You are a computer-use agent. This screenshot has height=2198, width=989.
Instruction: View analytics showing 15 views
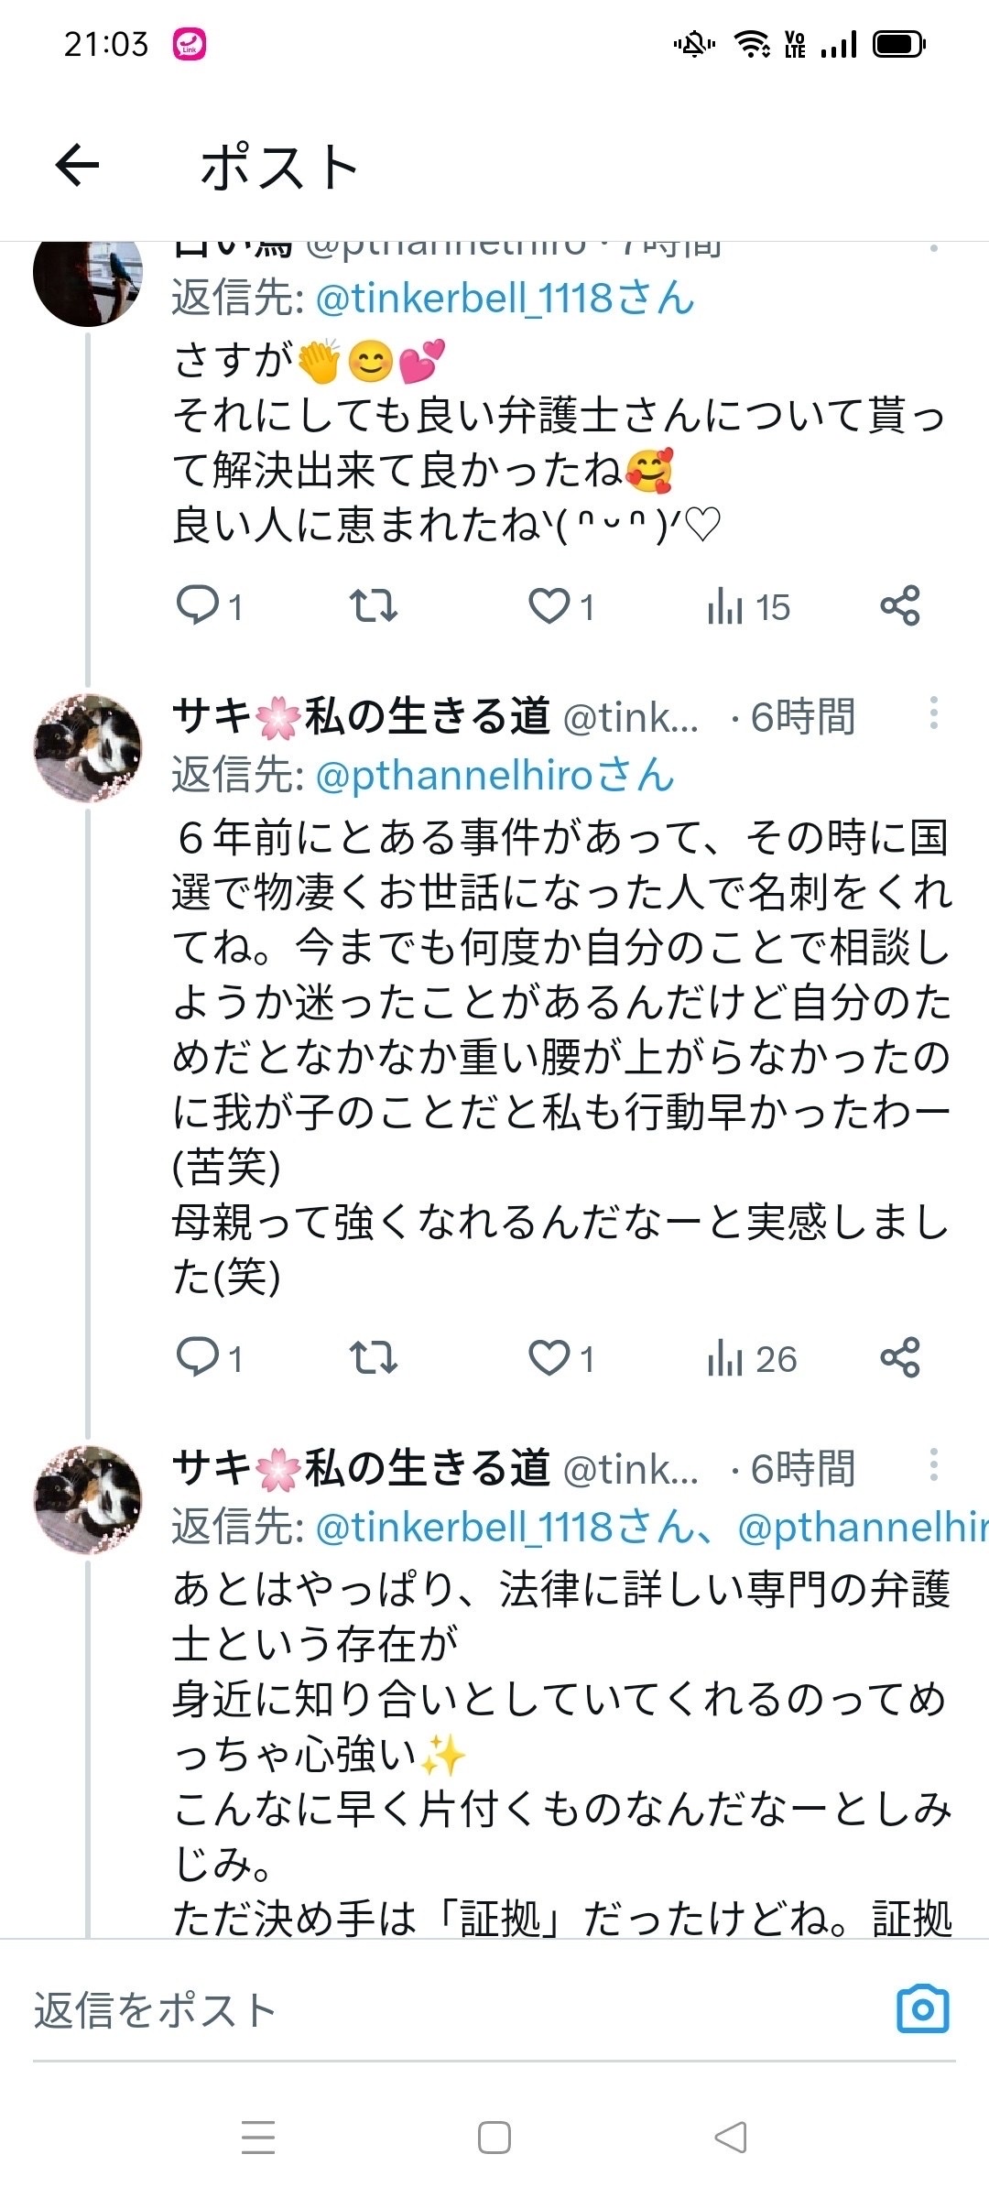tap(747, 606)
